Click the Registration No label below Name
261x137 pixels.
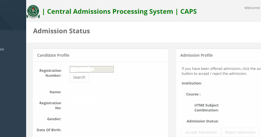point(50,105)
